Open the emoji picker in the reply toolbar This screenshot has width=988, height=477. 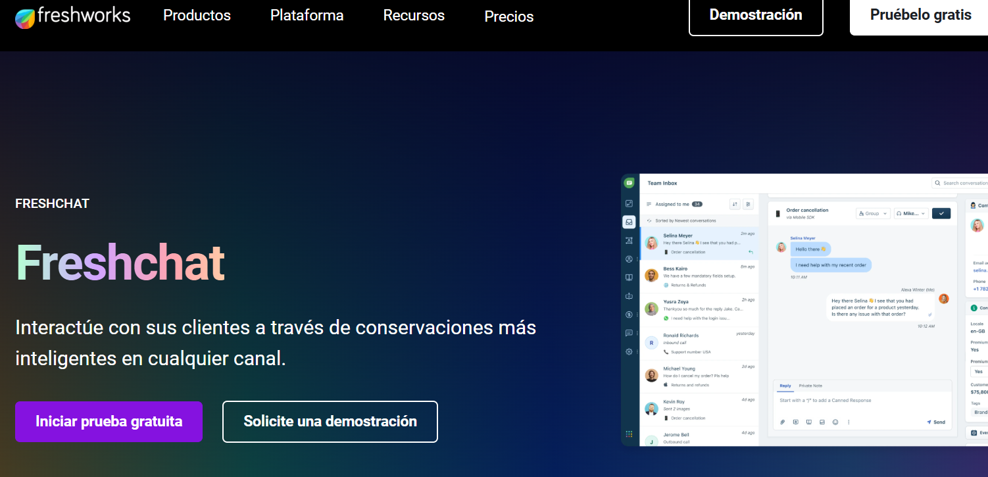pyautogui.click(x=835, y=422)
